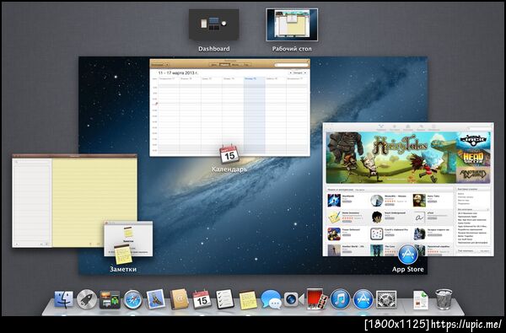506x333 pixels.
Task: Click HairyTales featured banner in App Store
Action: click(x=391, y=157)
